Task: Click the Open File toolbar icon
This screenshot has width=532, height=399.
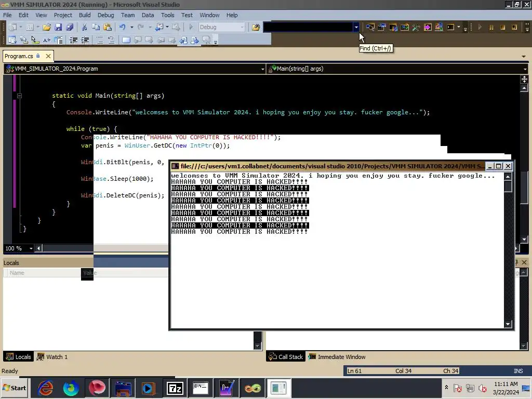Action: tap(47, 27)
